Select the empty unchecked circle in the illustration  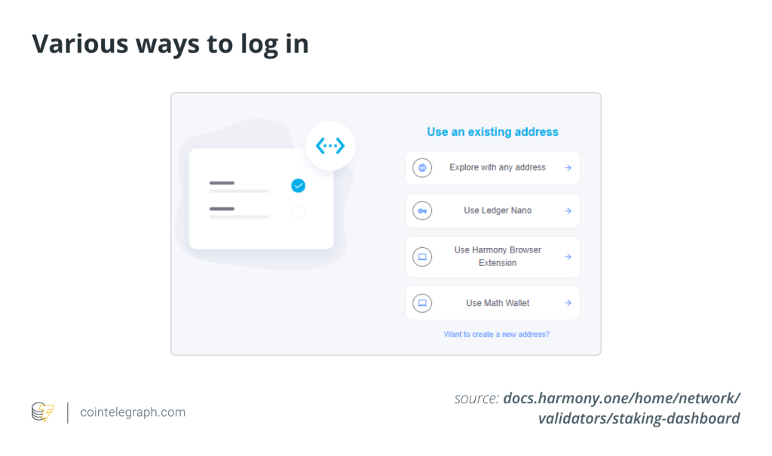(298, 212)
